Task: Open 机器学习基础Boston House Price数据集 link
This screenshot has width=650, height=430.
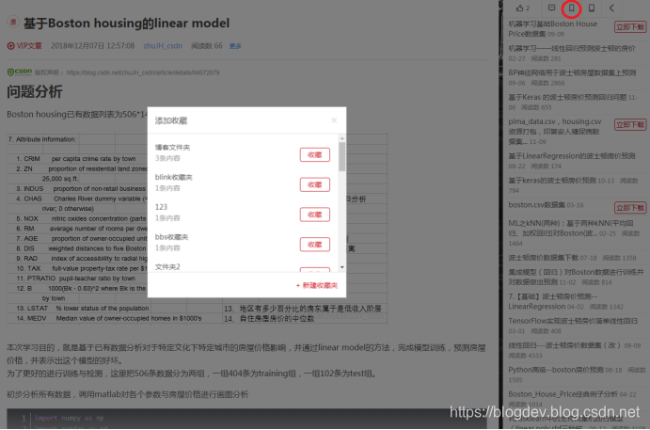Action: click(x=553, y=28)
